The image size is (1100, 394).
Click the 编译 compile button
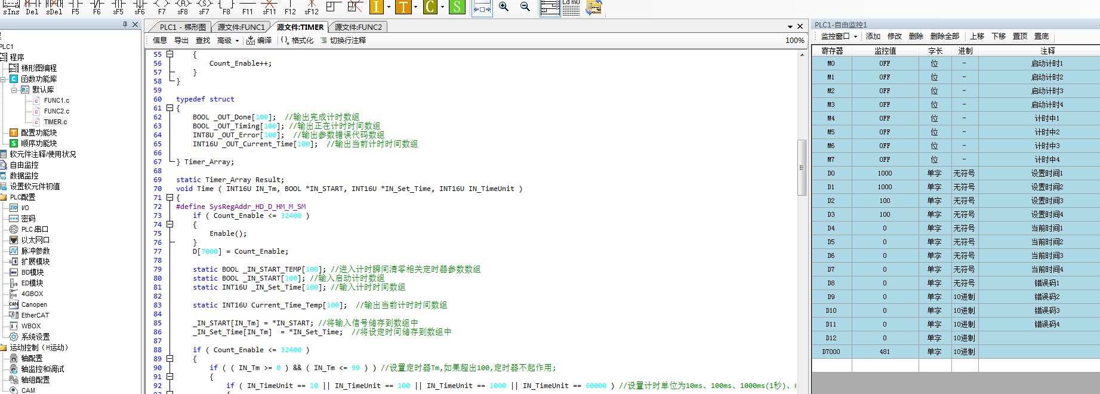260,41
